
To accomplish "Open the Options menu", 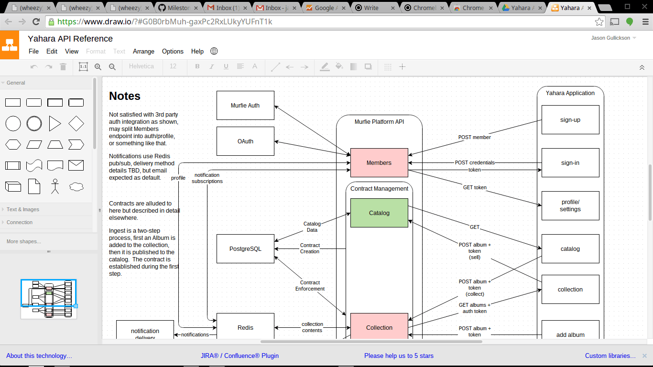I will click(173, 51).
